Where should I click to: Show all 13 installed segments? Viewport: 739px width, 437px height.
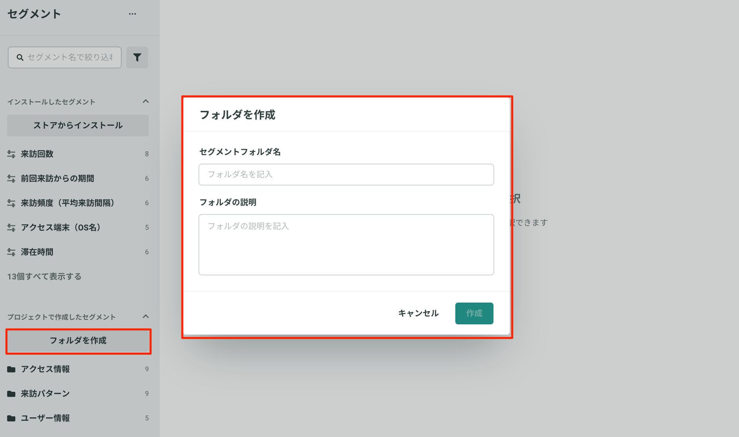pyautogui.click(x=44, y=276)
